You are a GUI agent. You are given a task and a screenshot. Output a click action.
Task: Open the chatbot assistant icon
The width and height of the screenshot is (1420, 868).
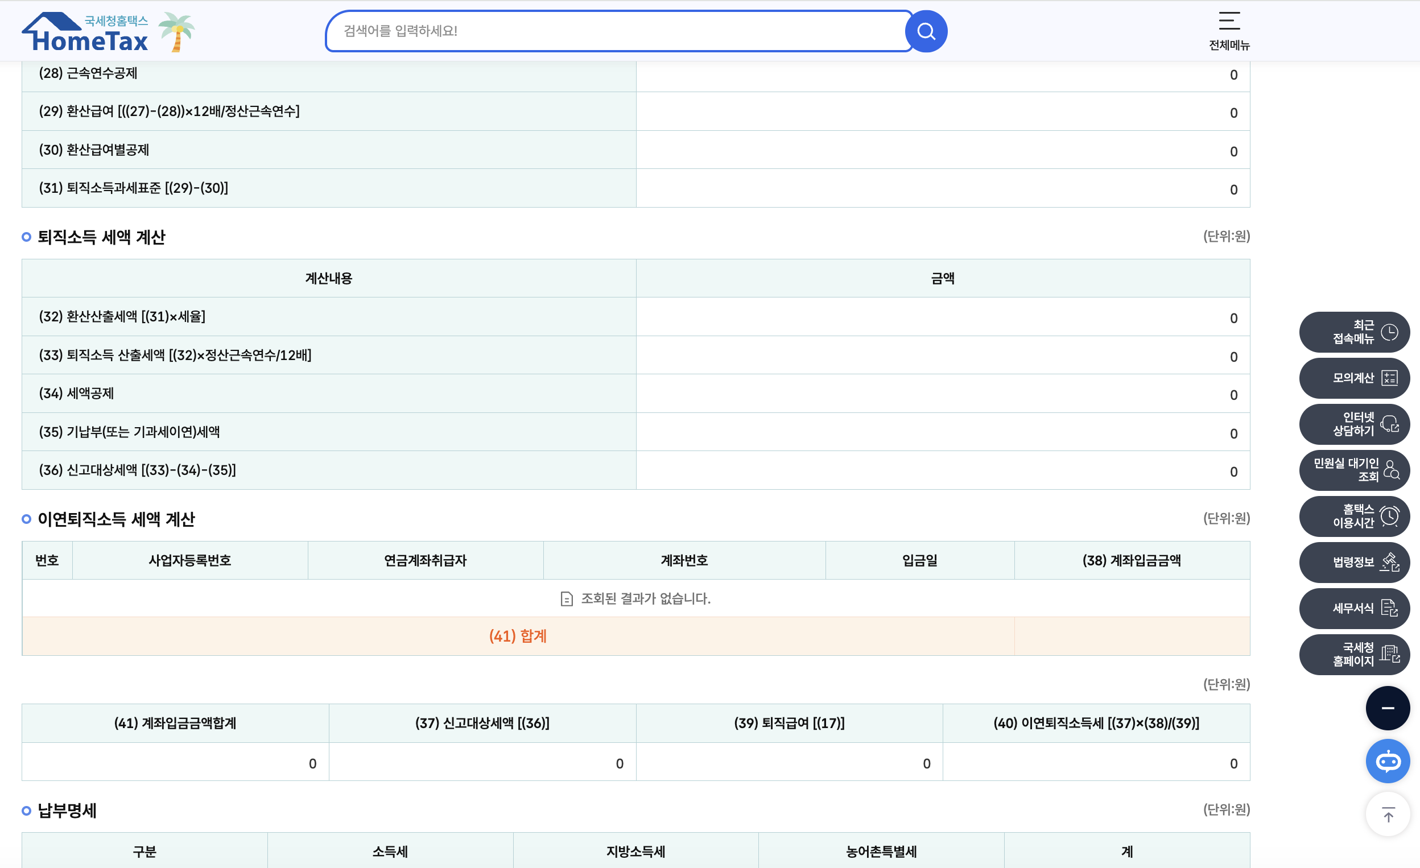(x=1388, y=762)
